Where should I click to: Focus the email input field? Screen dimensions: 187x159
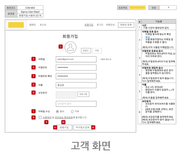pyautogui.click(x=76, y=59)
